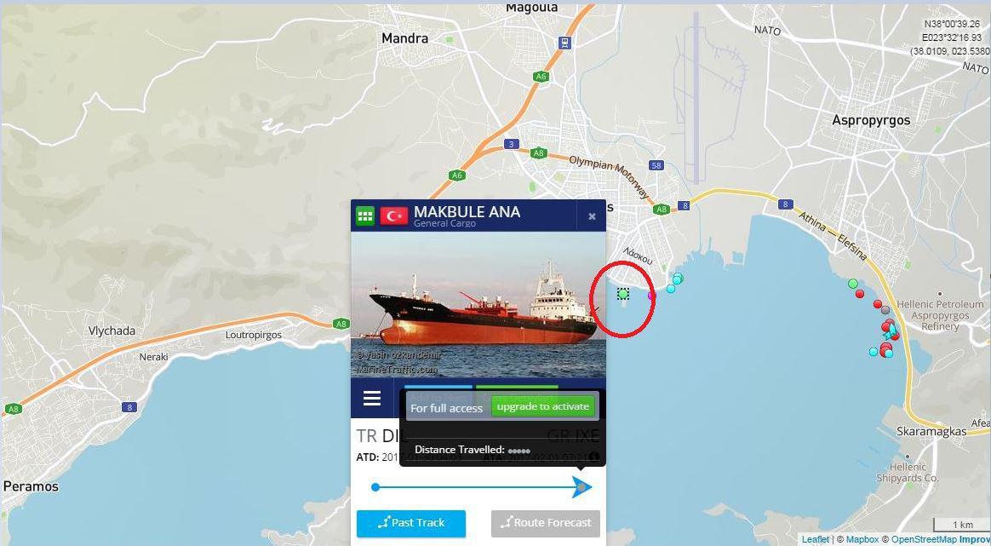Image resolution: width=991 pixels, height=546 pixels.
Task: Click the info icon next to ATA time
Action: tap(594, 457)
